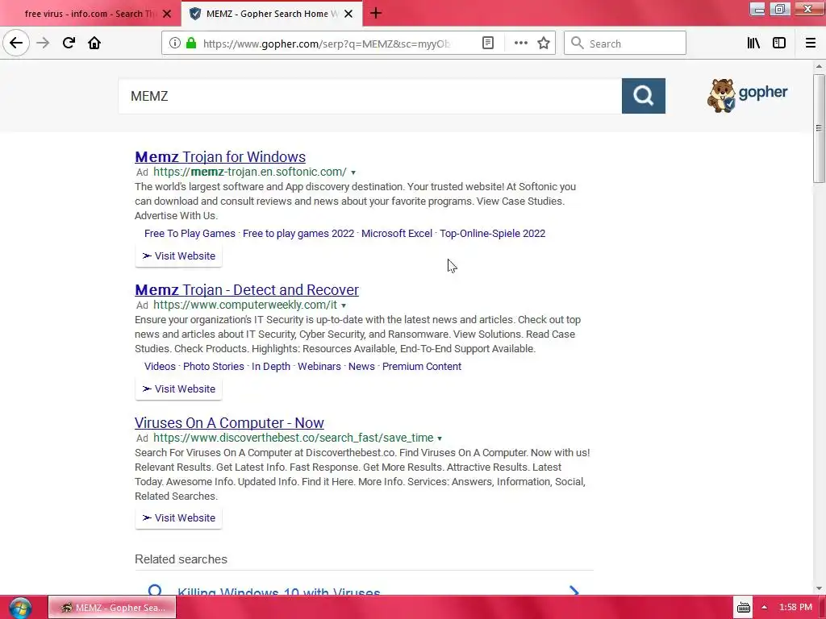Image resolution: width=826 pixels, height=619 pixels.
Task: Open Memz Trojan Detect and Recover result
Action: (247, 290)
